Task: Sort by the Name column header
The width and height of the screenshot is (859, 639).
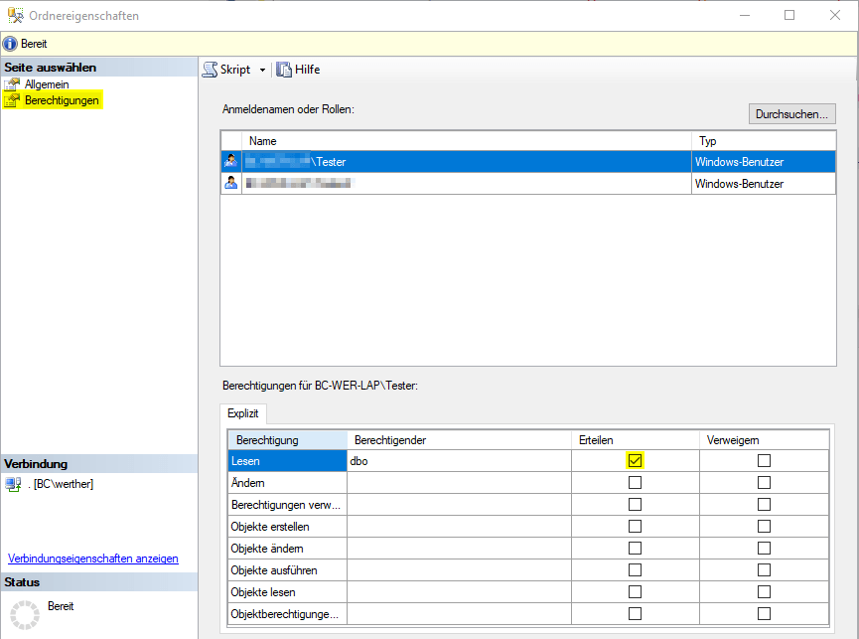Action: tap(467, 141)
